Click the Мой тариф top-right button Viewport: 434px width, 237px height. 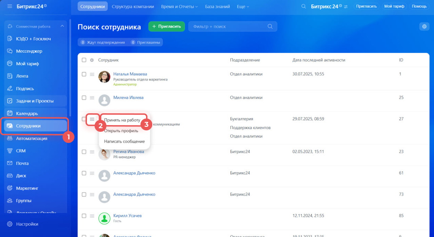(394, 6)
